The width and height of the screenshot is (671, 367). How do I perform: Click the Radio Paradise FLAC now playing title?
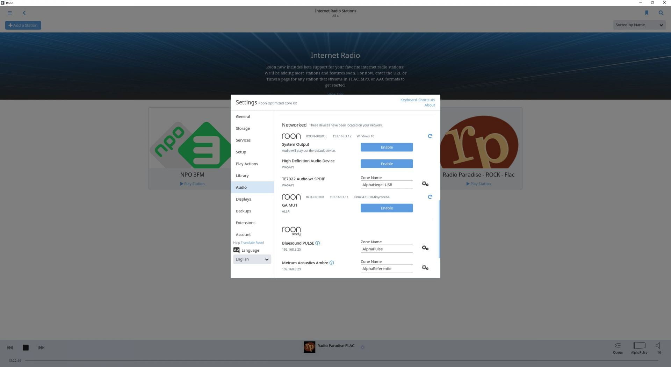(336, 346)
